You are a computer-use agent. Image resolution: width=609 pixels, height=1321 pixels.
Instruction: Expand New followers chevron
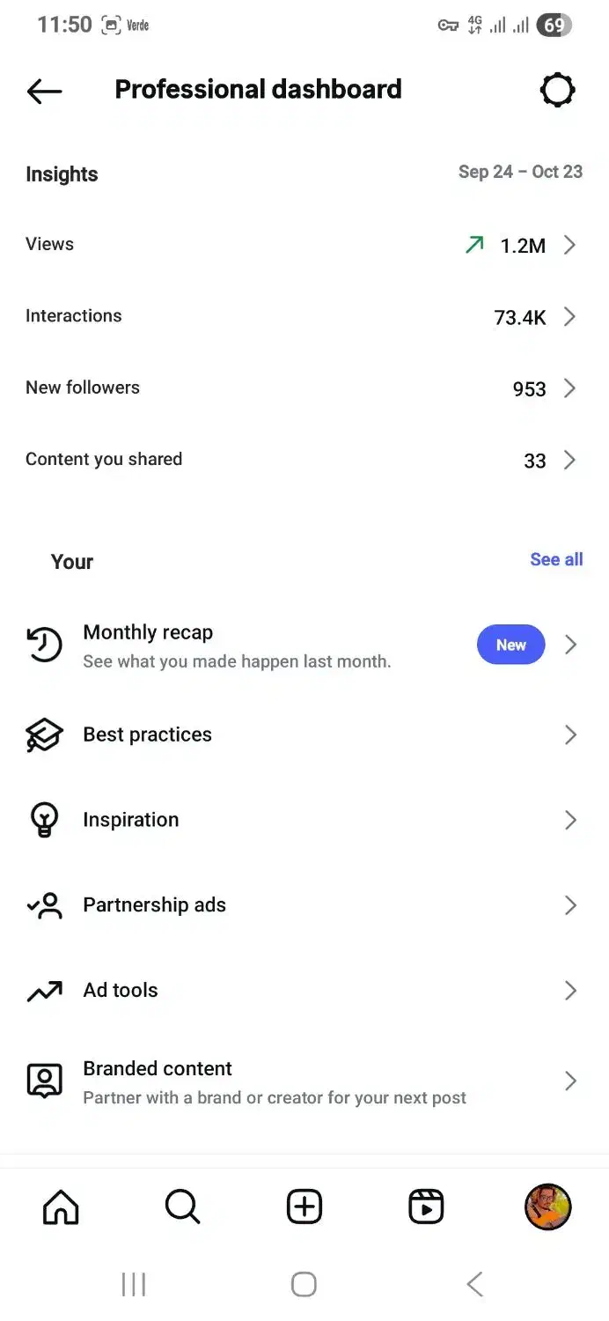click(x=569, y=388)
